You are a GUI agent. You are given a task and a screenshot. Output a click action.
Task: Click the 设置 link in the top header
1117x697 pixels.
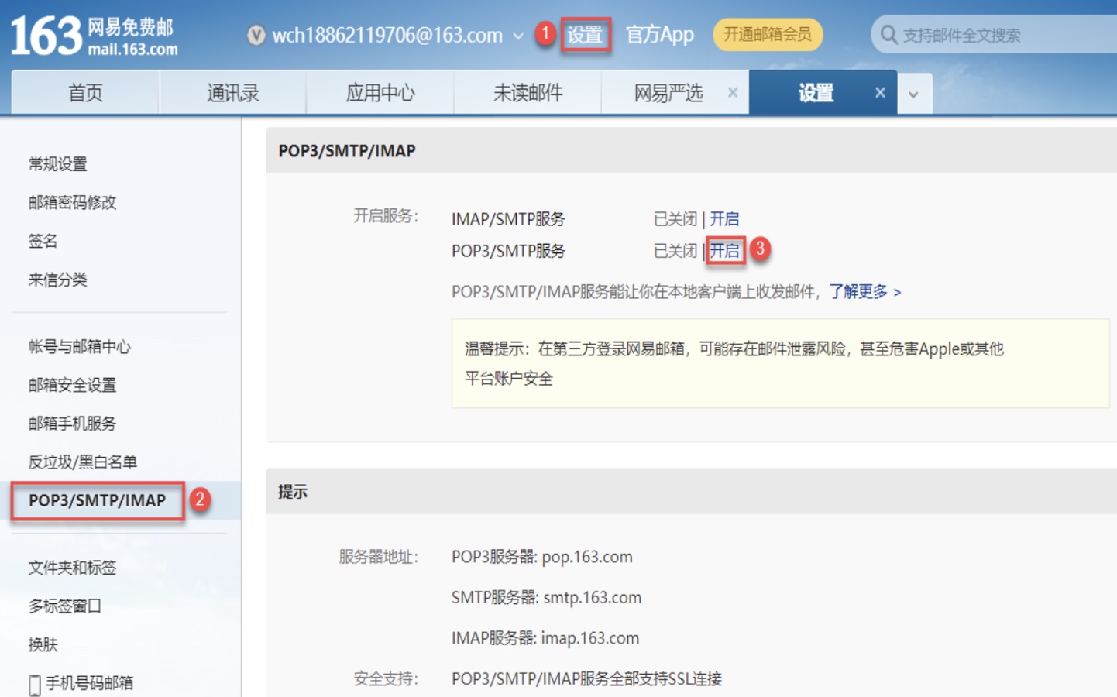[x=585, y=35]
